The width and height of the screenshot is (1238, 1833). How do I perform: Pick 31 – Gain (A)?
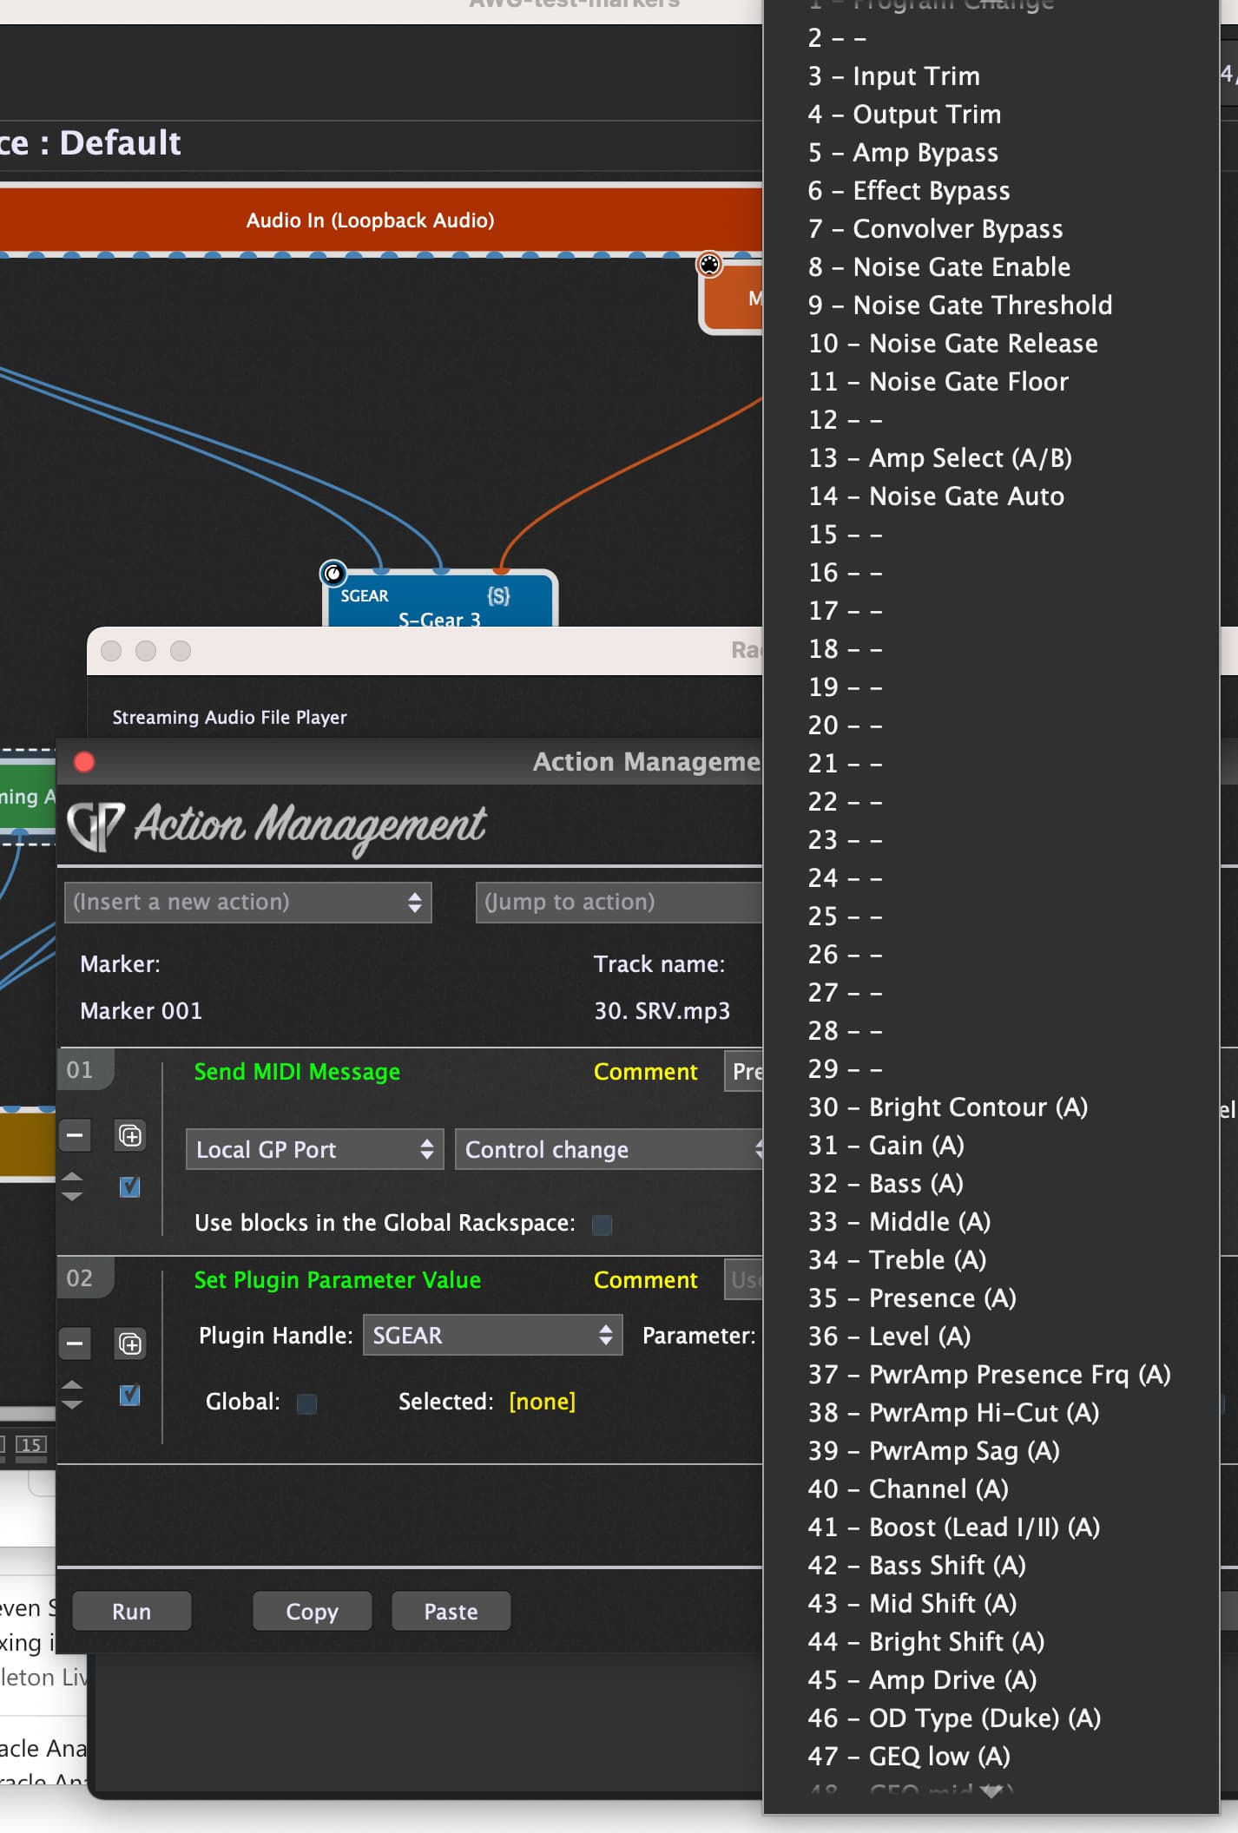tap(991, 1145)
